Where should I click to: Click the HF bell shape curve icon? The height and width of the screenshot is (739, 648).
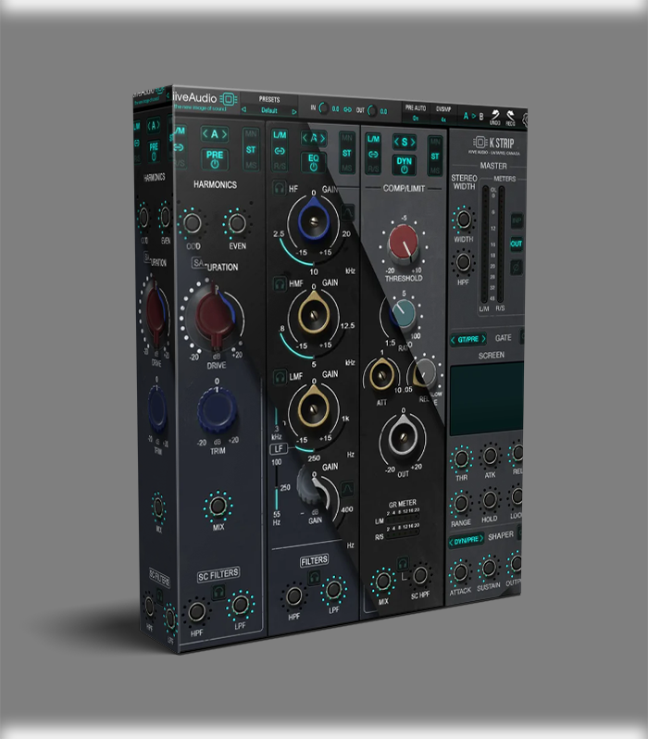347,213
